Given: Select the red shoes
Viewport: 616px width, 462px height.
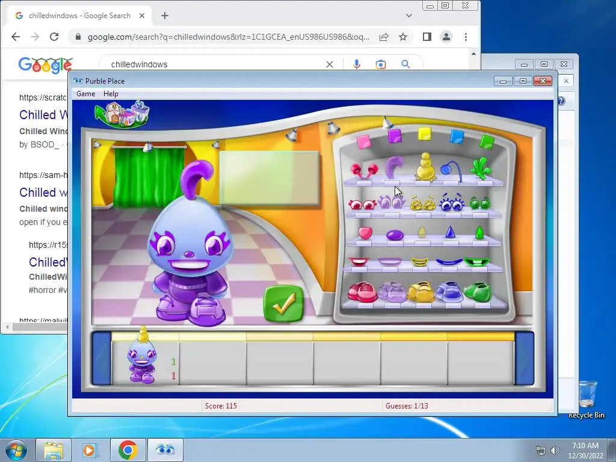Looking at the screenshot, I should pyautogui.click(x=362, y=292).
